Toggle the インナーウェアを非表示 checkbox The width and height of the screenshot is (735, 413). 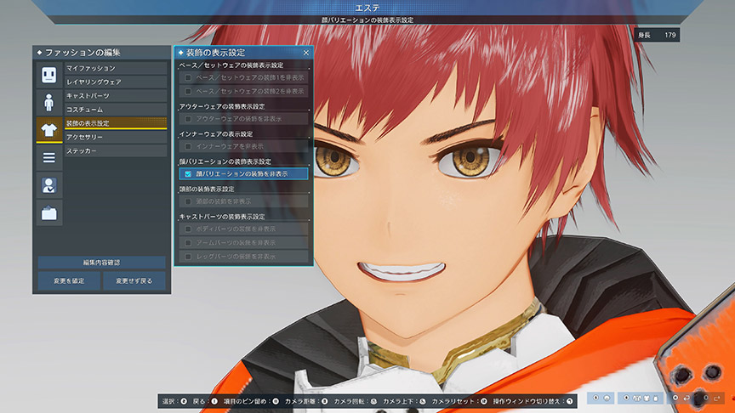188,146
